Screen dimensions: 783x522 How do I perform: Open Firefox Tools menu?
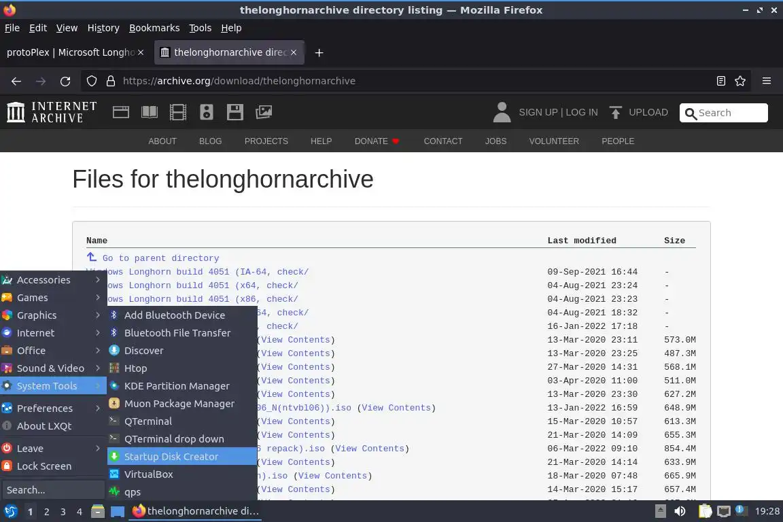201,28
